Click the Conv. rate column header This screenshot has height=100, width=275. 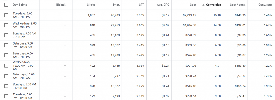pos(265,5)
